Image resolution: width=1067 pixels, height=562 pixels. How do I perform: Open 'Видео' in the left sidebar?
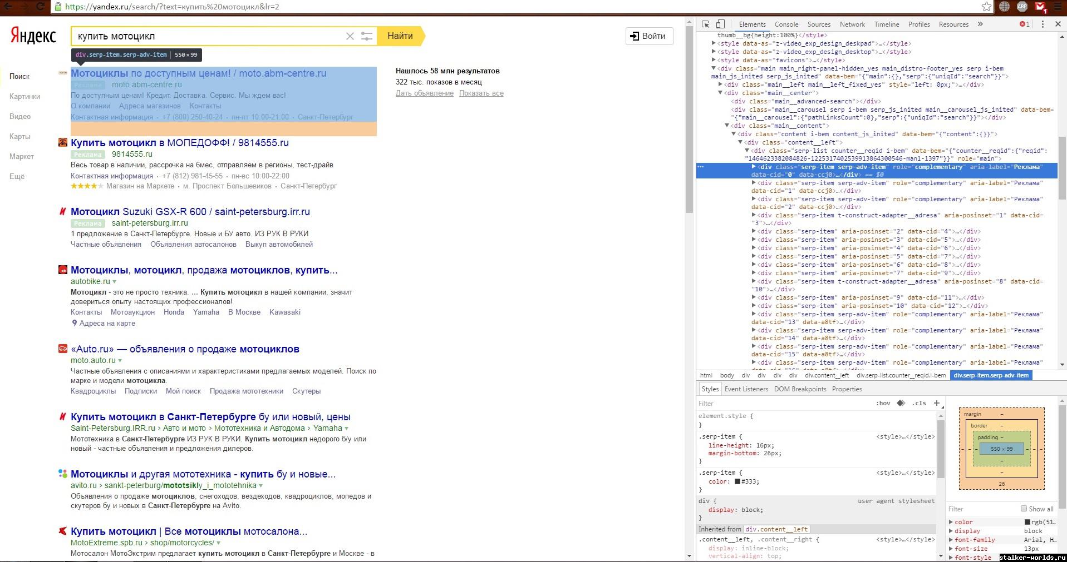point(20,116)
